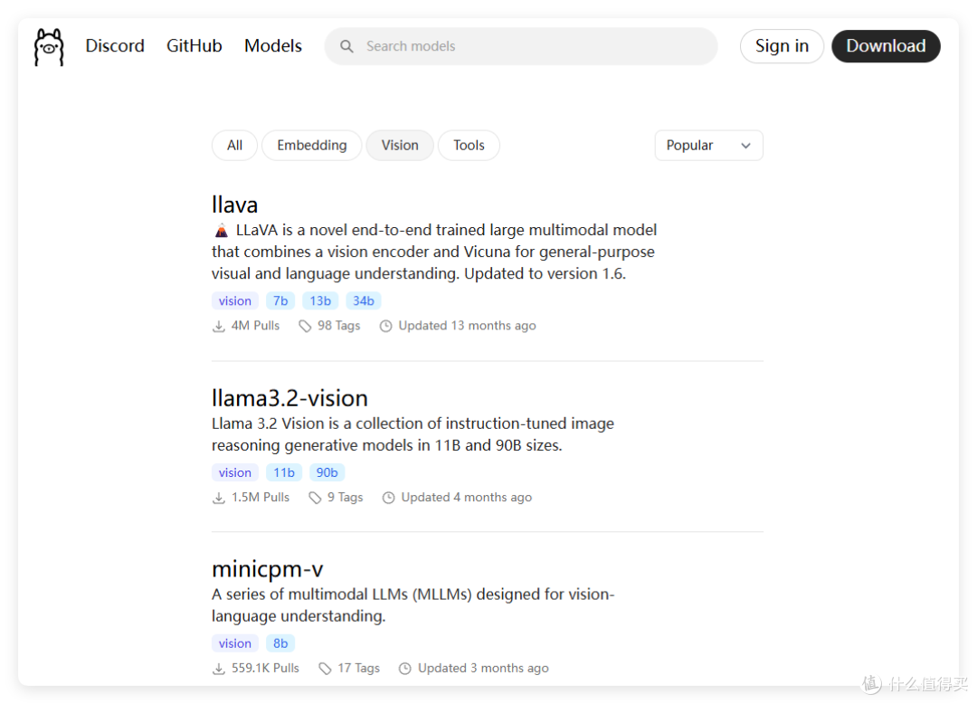The image size is (977, 704).
Task: Click the Ollama llama logo
Action: (x=49, y=47)
